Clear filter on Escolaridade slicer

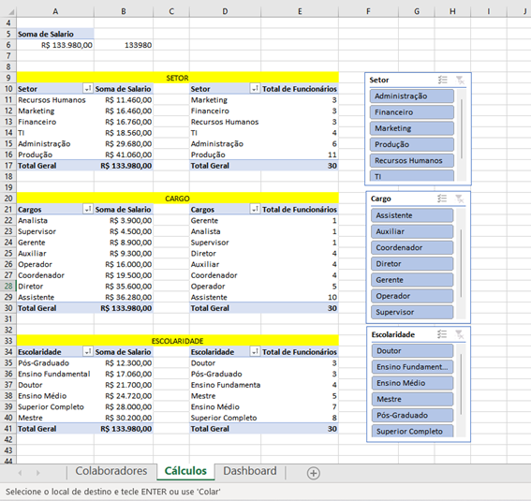(459, 334)
